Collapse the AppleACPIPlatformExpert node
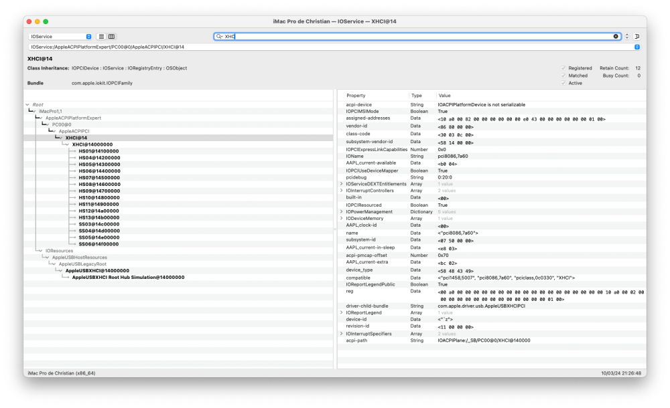Viewport: 670px width, 408px height. point(41,118)
